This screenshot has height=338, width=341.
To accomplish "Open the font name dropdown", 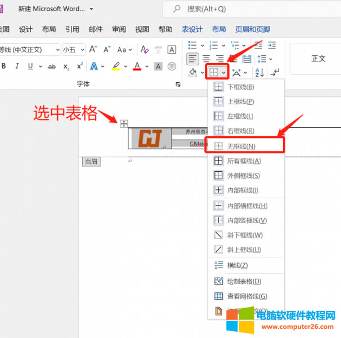I will 29,50.
